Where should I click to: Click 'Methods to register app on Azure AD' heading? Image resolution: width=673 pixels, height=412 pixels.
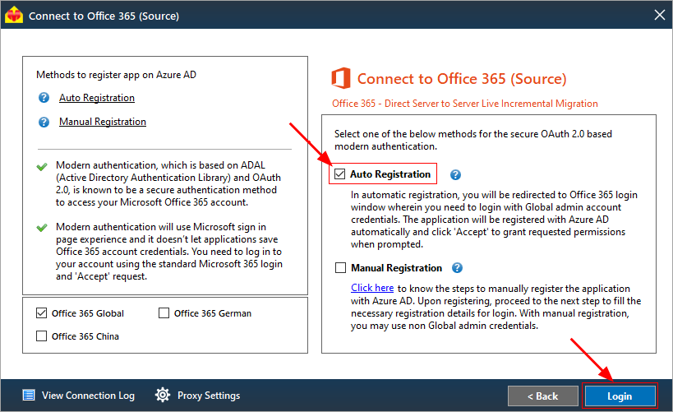[117, 75]
